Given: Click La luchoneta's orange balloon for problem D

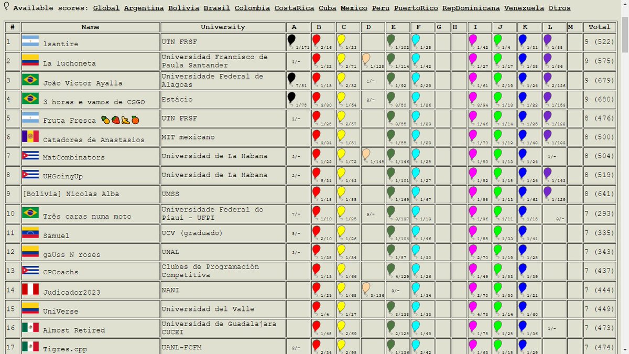Looking at the screenshot, I should pyautogui.click(x=367, y=58).
